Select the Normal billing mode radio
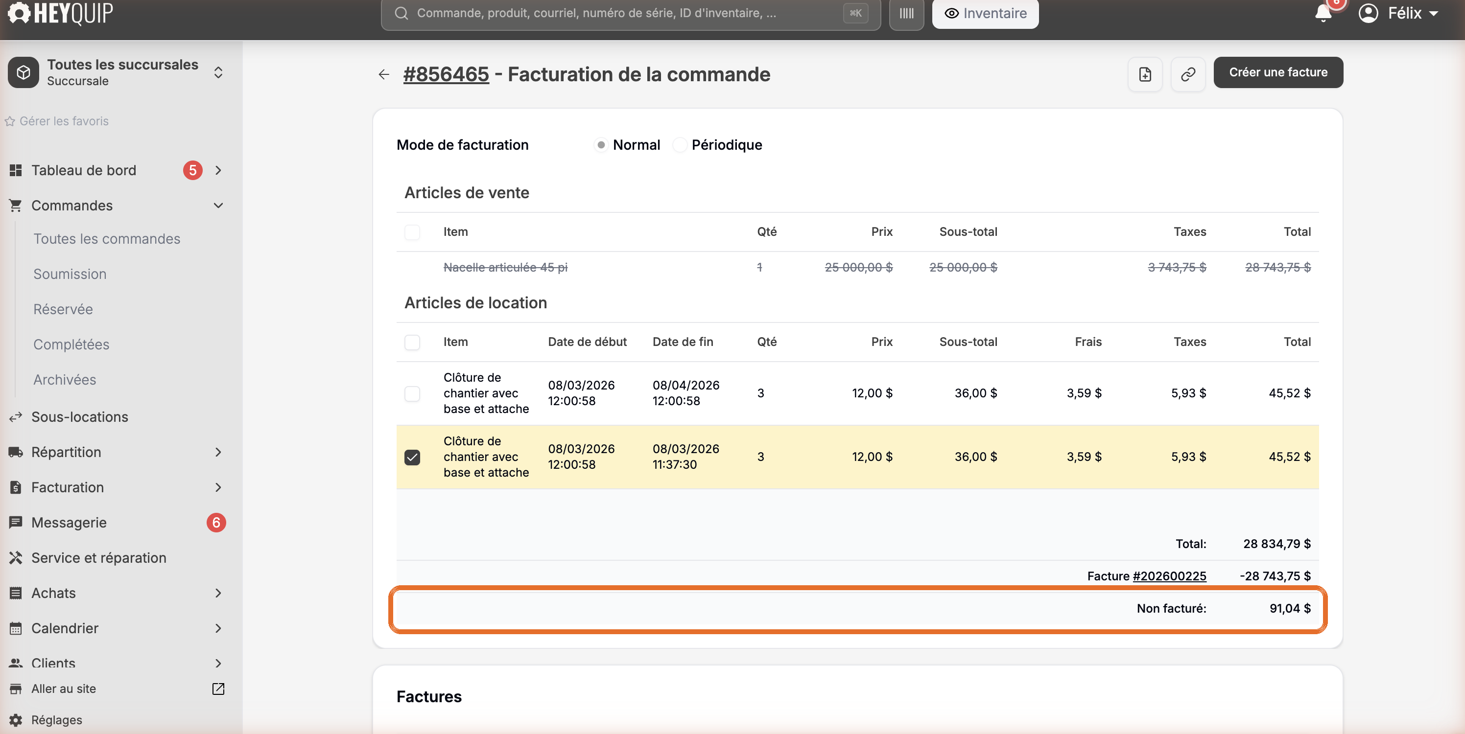This screenshot has width=1465, height=734. click(601, 145)
